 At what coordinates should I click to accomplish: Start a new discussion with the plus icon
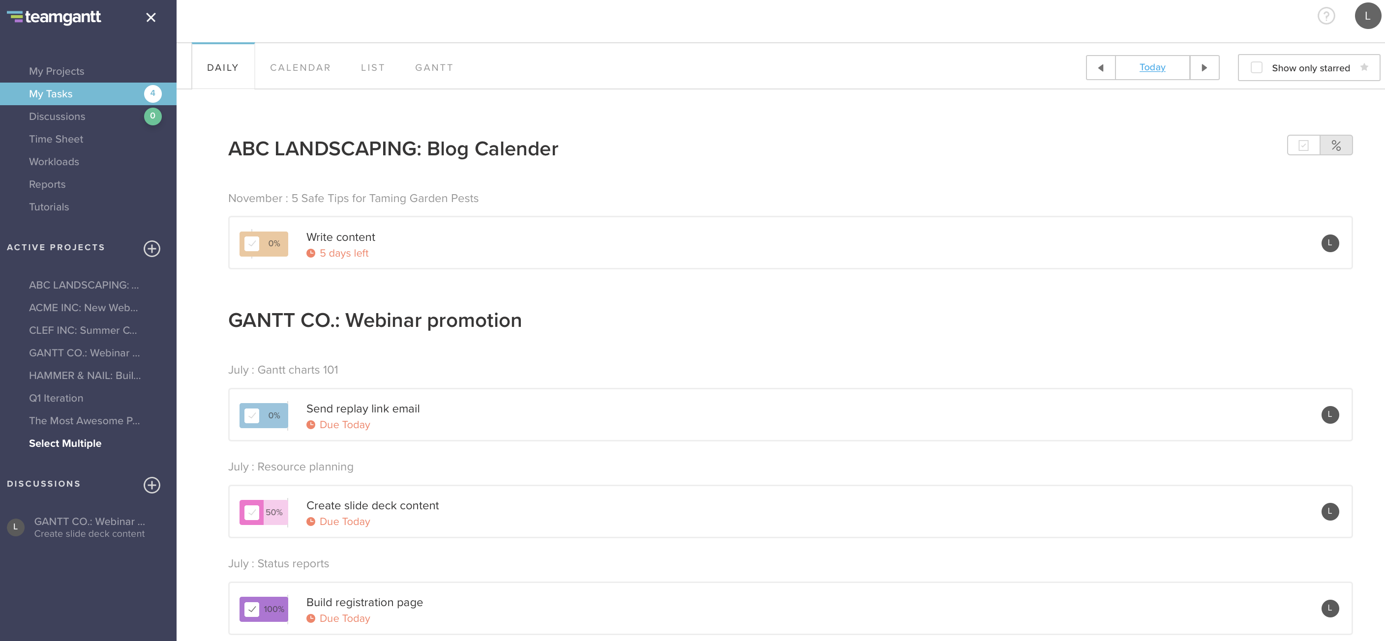click(152, 485)
